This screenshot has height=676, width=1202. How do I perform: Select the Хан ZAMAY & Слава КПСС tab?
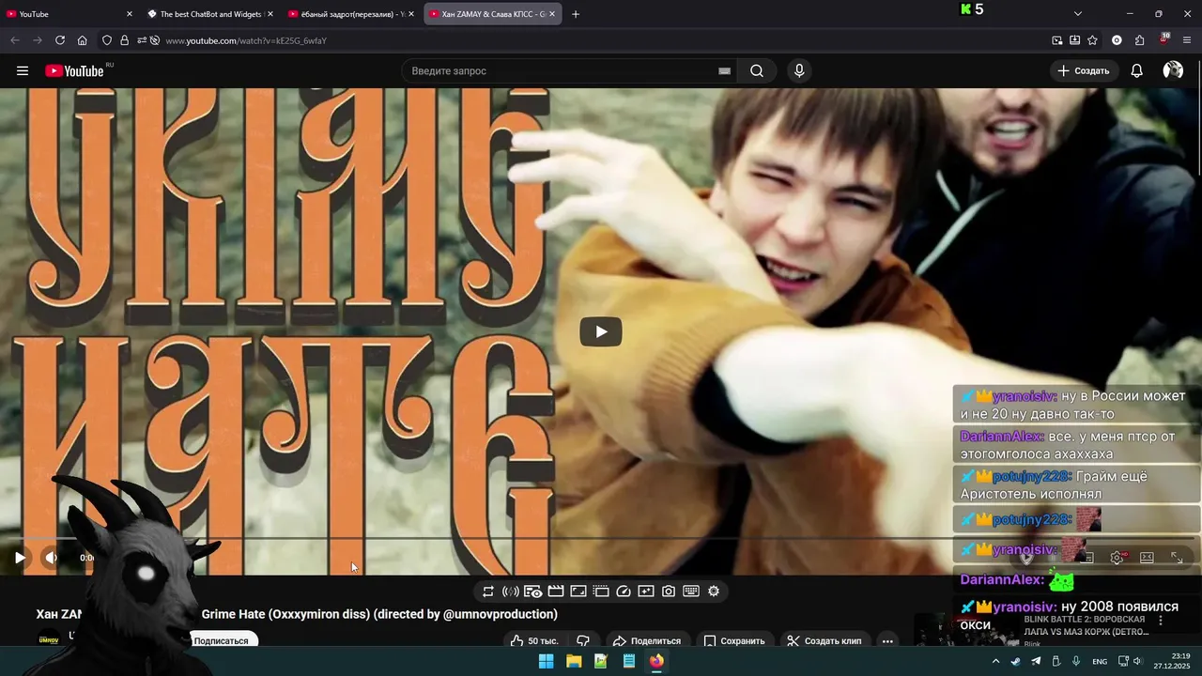pos(493,14)
